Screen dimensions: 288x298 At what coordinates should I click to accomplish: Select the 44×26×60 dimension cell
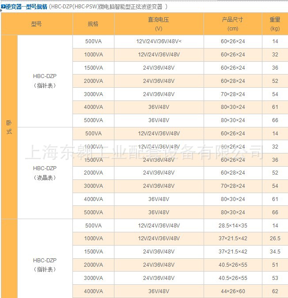click(233, 291)
